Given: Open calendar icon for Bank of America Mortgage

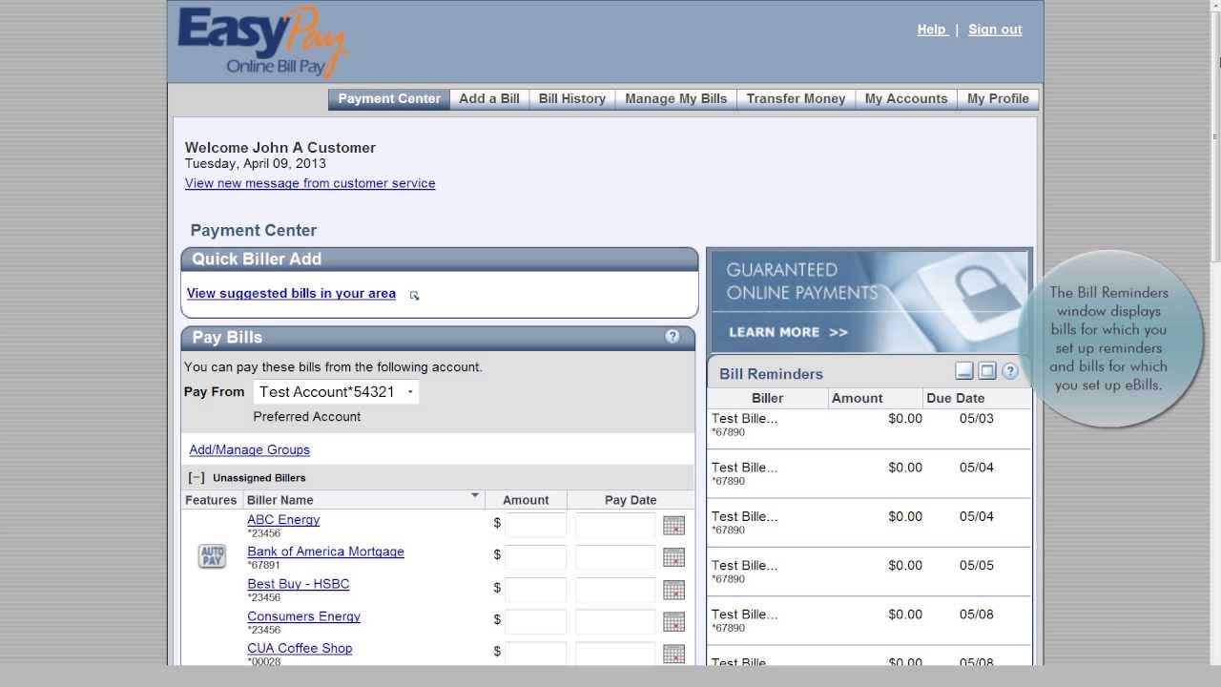Looking at the screenshot, I should [673, 557].
